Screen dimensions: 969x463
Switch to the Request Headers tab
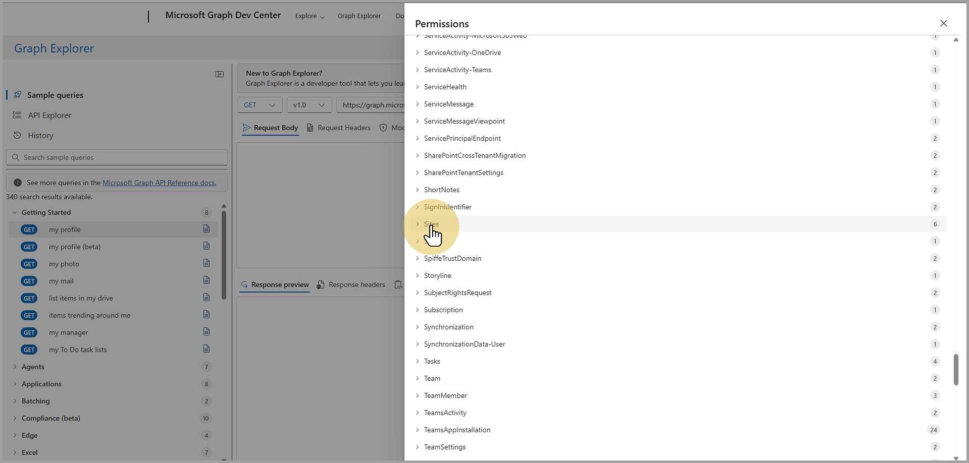click(x=339, y=128)
